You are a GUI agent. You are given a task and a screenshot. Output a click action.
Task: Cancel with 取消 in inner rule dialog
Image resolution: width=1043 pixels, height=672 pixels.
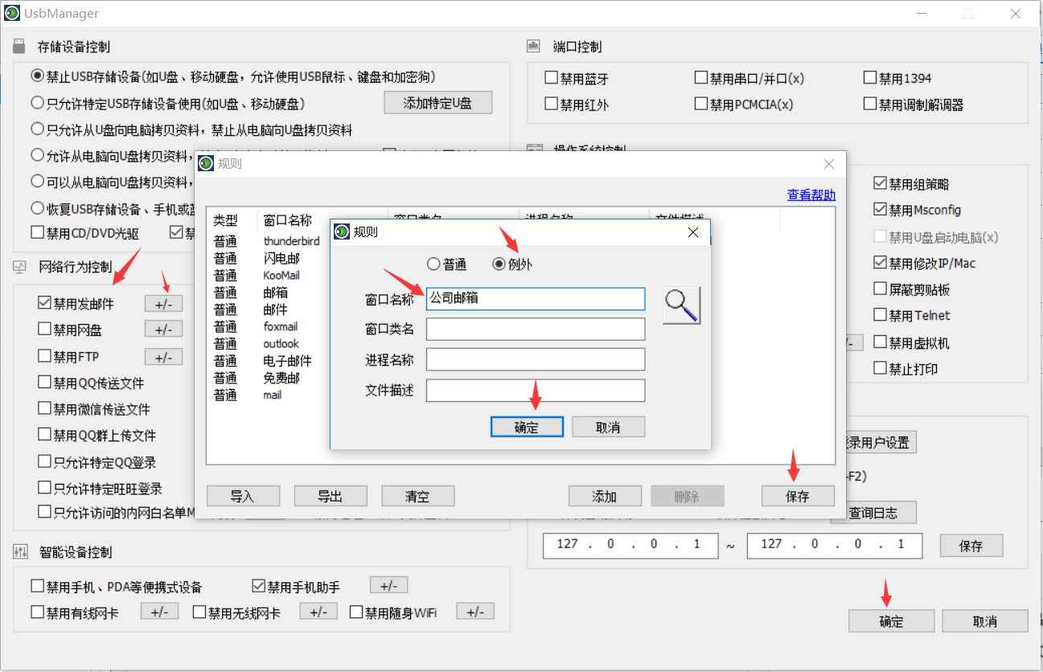pyautogui.click(x=608, y=428)
